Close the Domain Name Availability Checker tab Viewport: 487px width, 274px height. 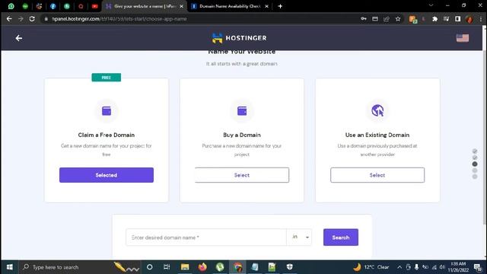(x=266, y=6)
